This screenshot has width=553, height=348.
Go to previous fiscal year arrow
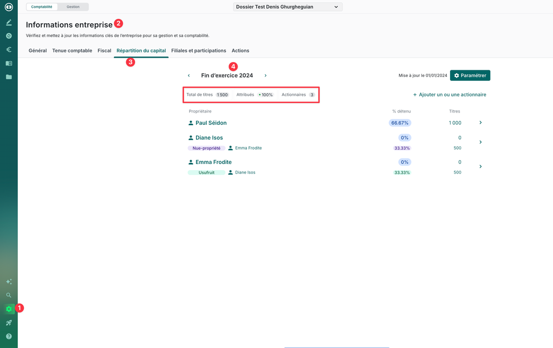coord(189,75)
